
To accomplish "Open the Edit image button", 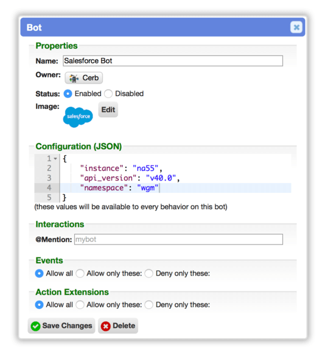I will tap(108, 109).
